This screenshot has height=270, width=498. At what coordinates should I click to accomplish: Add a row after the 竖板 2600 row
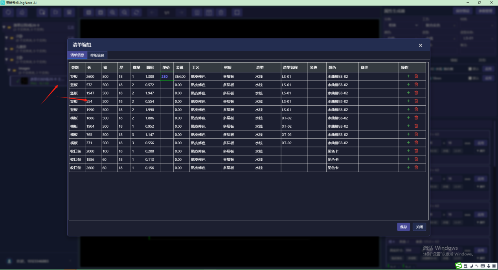[x=408, y=76]
